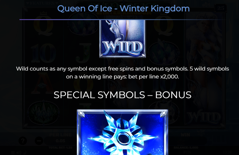Open the question mark help icon

(23, 141)
